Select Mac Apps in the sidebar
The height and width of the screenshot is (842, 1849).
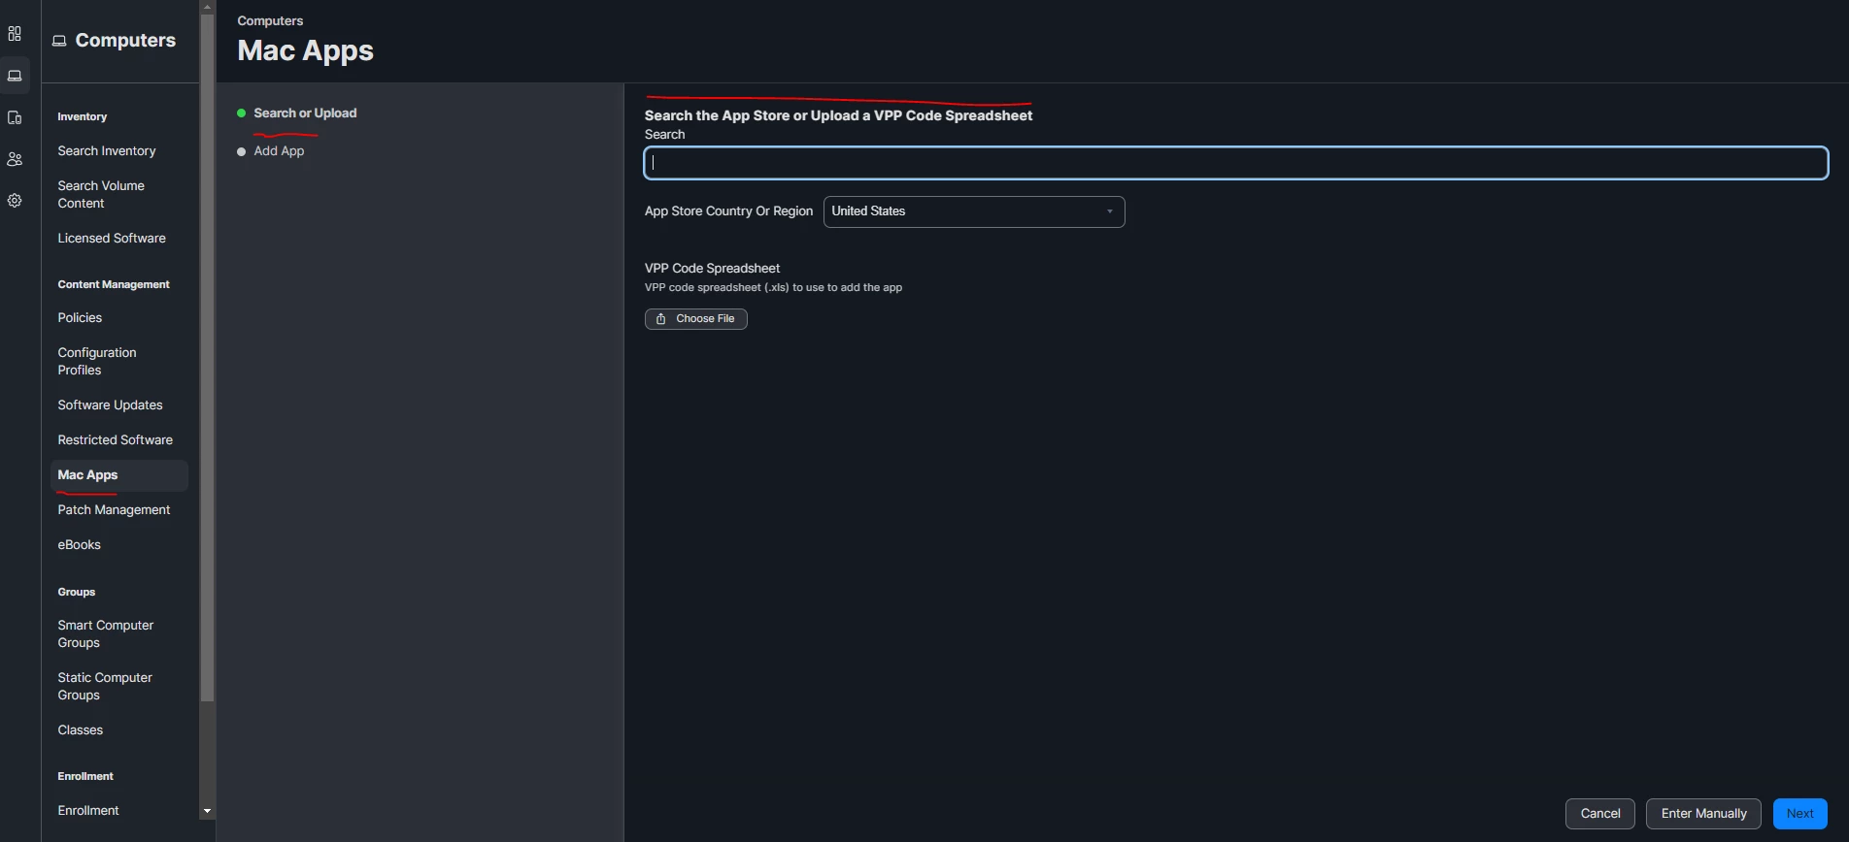(x=118, y=475)
